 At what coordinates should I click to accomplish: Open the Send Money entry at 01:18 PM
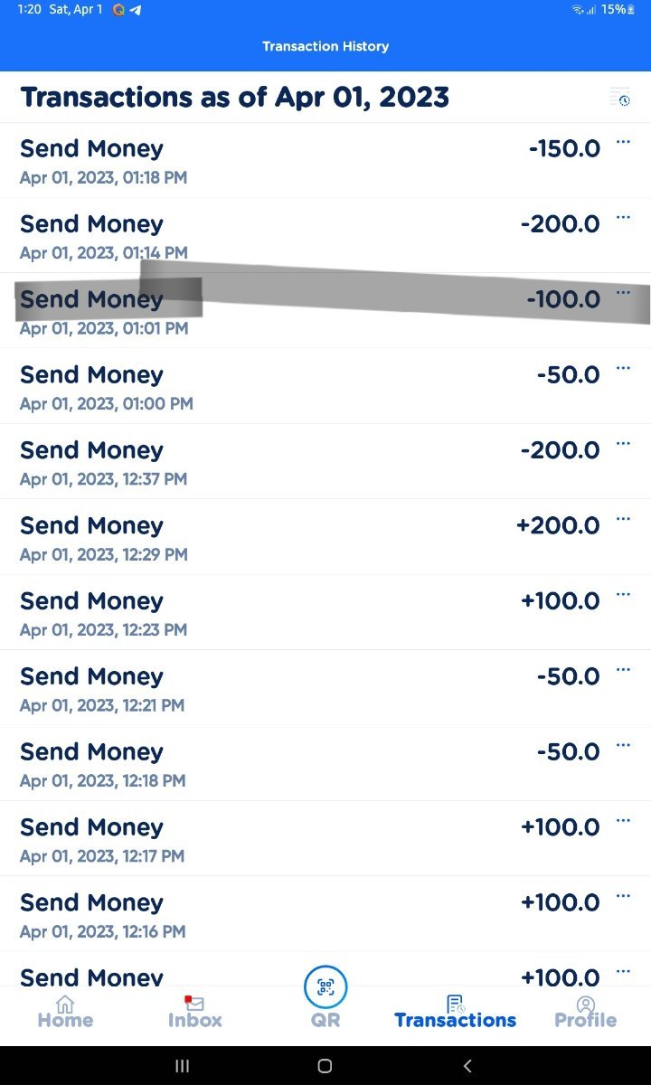tap(271, 160)
